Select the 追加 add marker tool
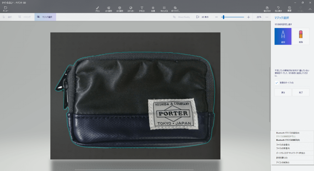 tap(283, 36)
